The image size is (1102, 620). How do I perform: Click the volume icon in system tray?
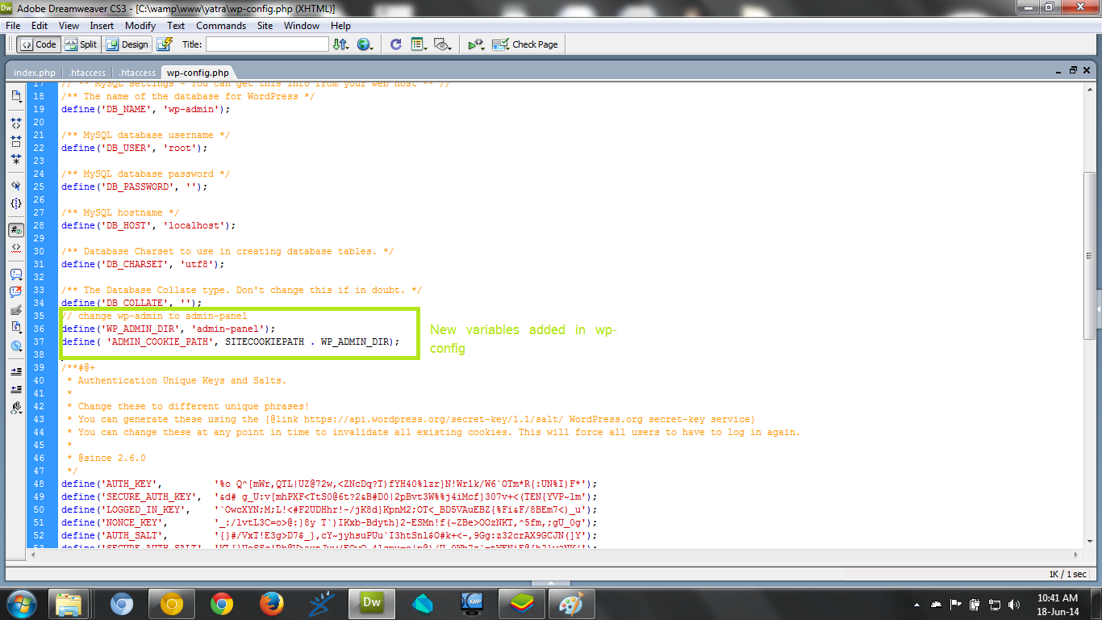1014,604
